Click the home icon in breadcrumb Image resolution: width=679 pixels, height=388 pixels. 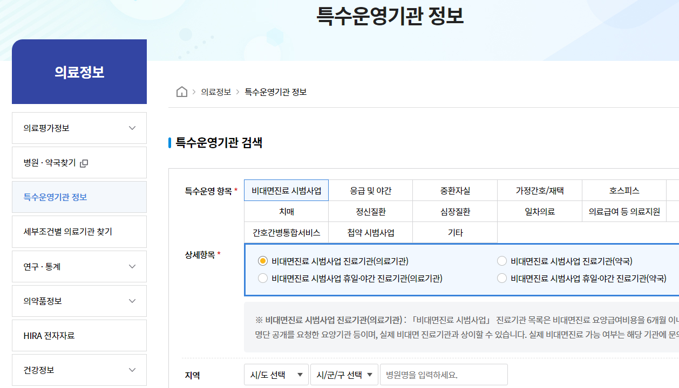[181, 92]
